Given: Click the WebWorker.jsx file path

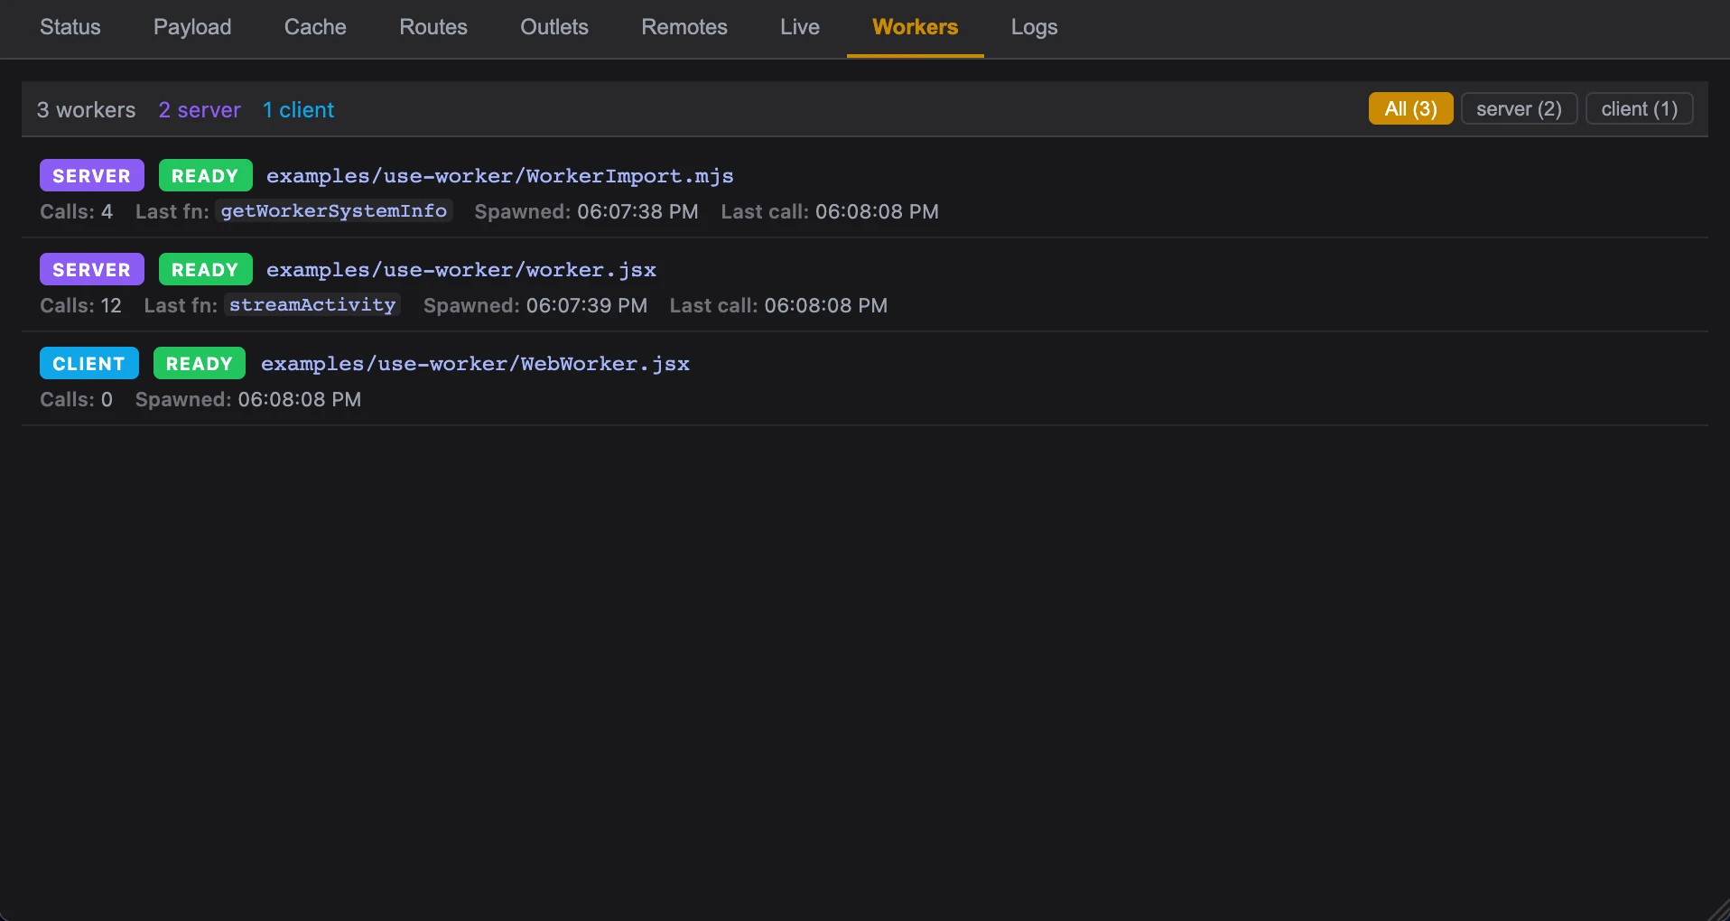Looking at the screenshot, I should coord(475,364).
